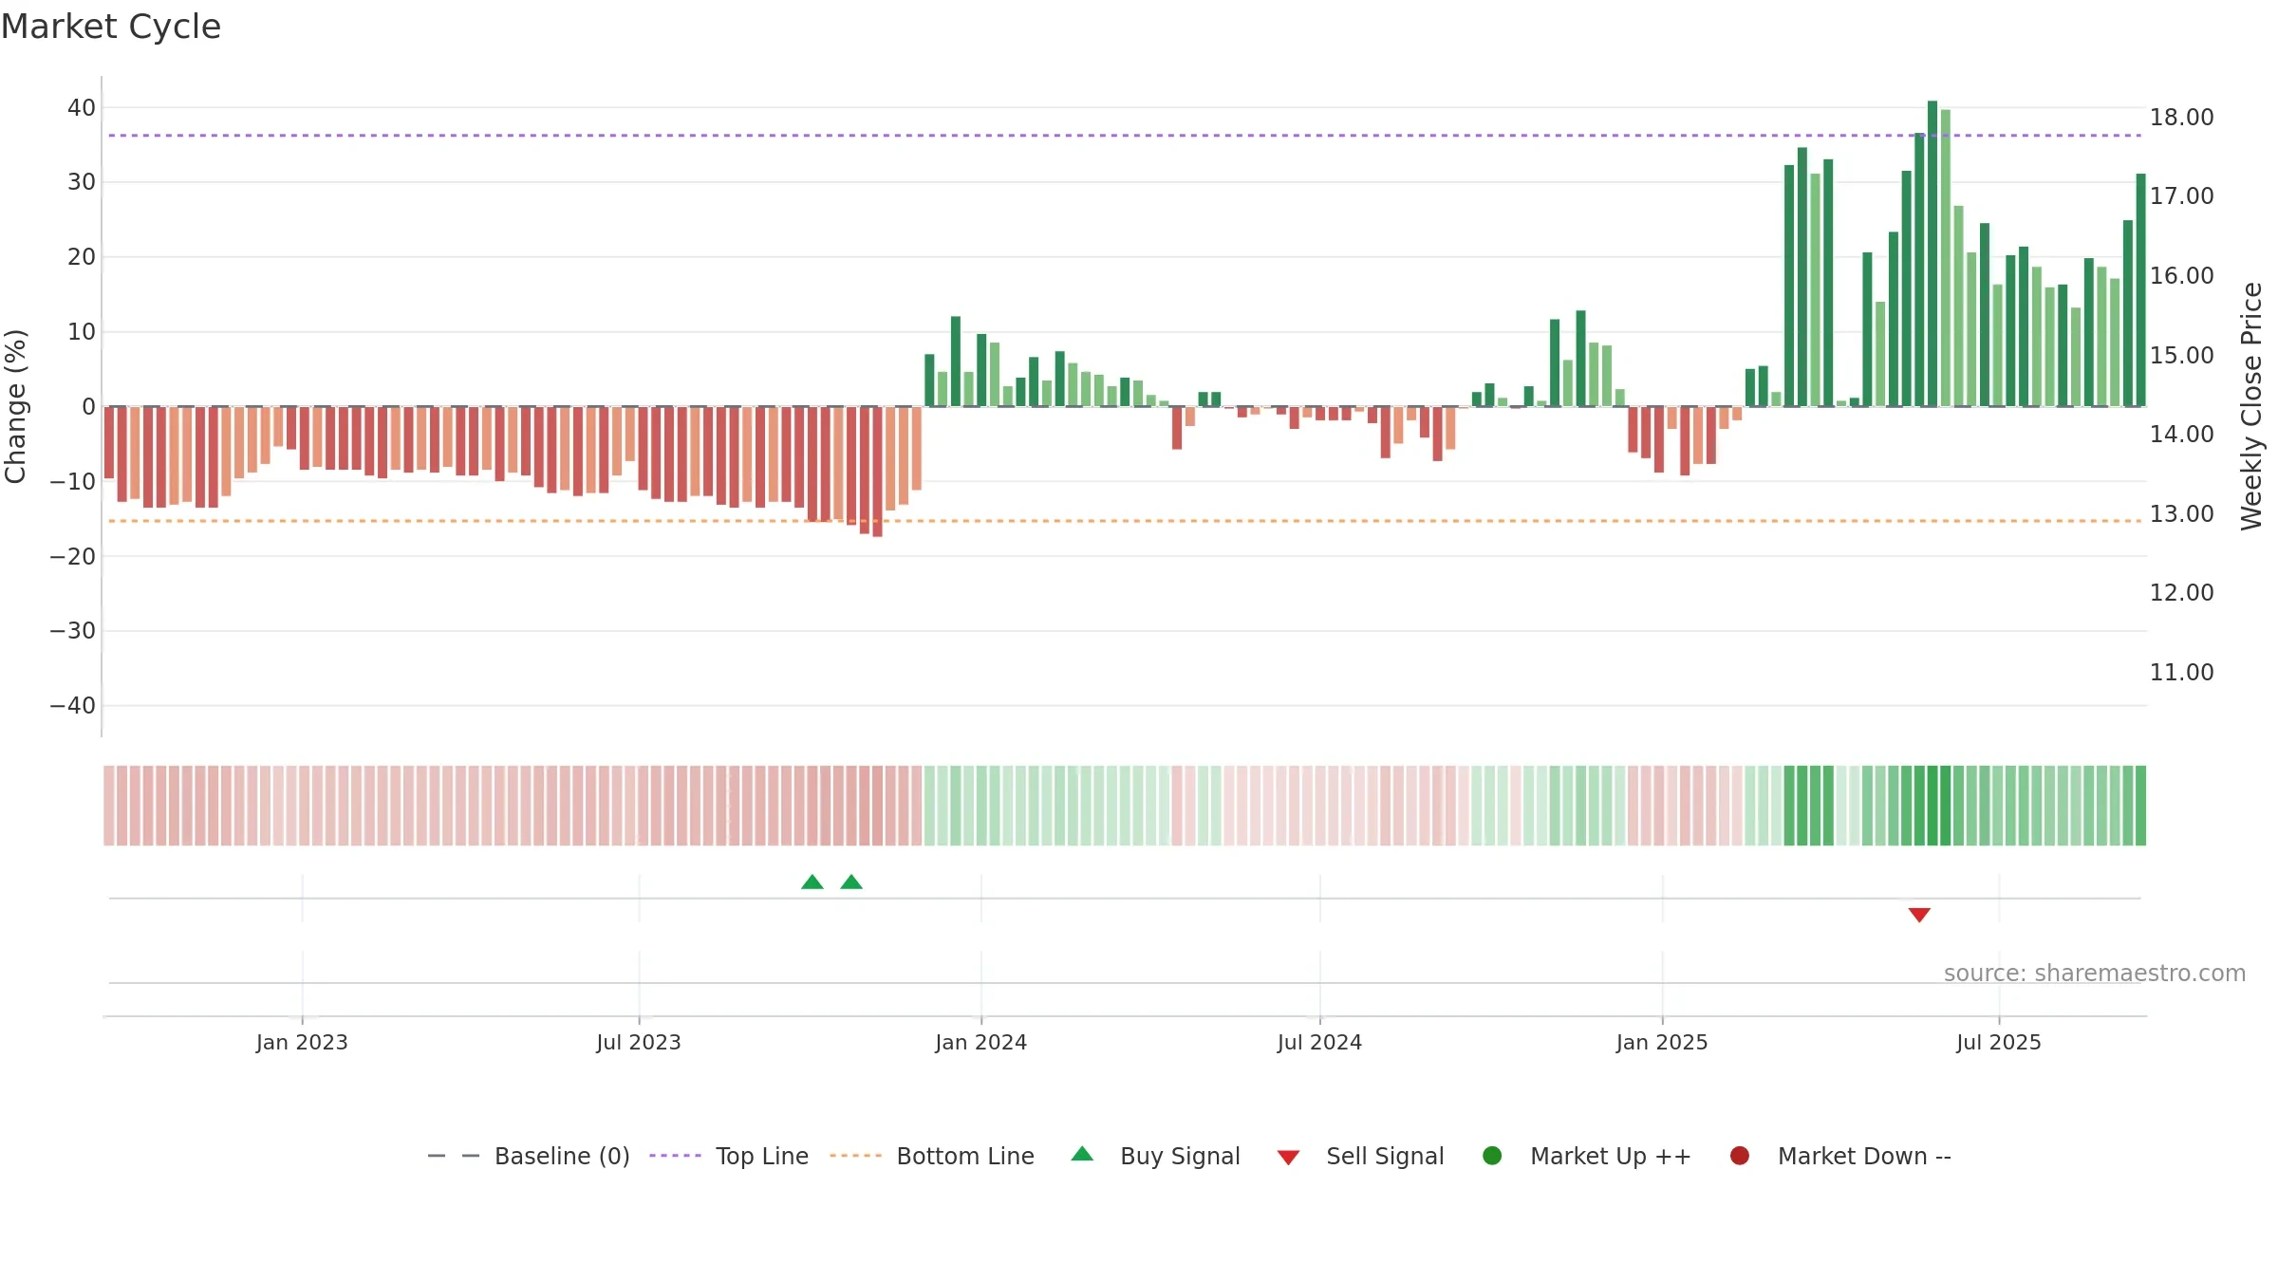Screen dimensions: 2278x1281
Task: Click the source: sharemaestro.com label
Action: [x=2095, y=973]
